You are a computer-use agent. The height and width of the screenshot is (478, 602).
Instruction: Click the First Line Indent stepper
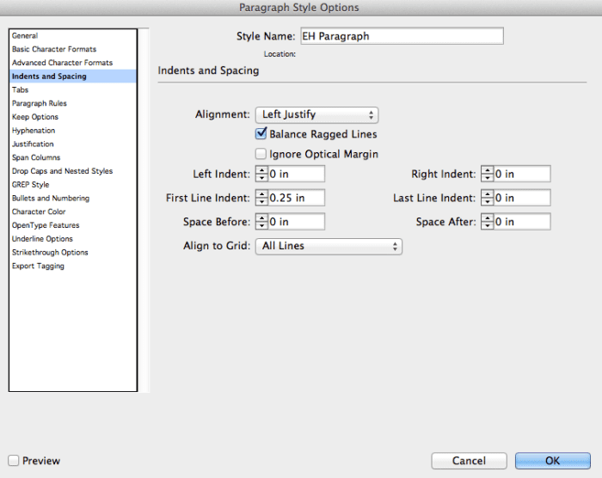[261, 198]
